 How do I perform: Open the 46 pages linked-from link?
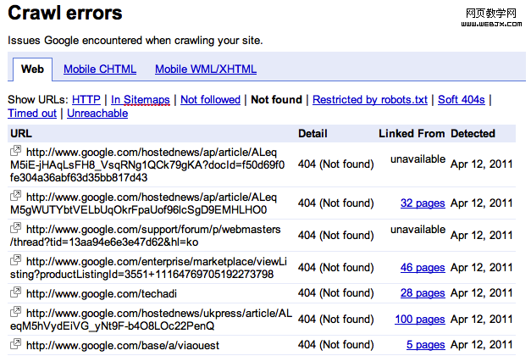tap(423, 268)
